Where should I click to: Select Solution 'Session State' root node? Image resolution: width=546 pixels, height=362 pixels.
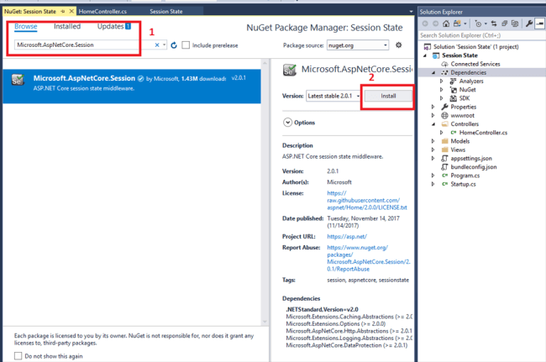(x=475, y=47)
